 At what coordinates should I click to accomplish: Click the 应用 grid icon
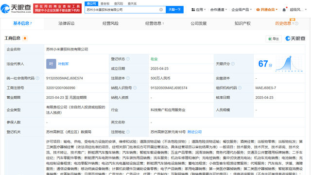193,10
